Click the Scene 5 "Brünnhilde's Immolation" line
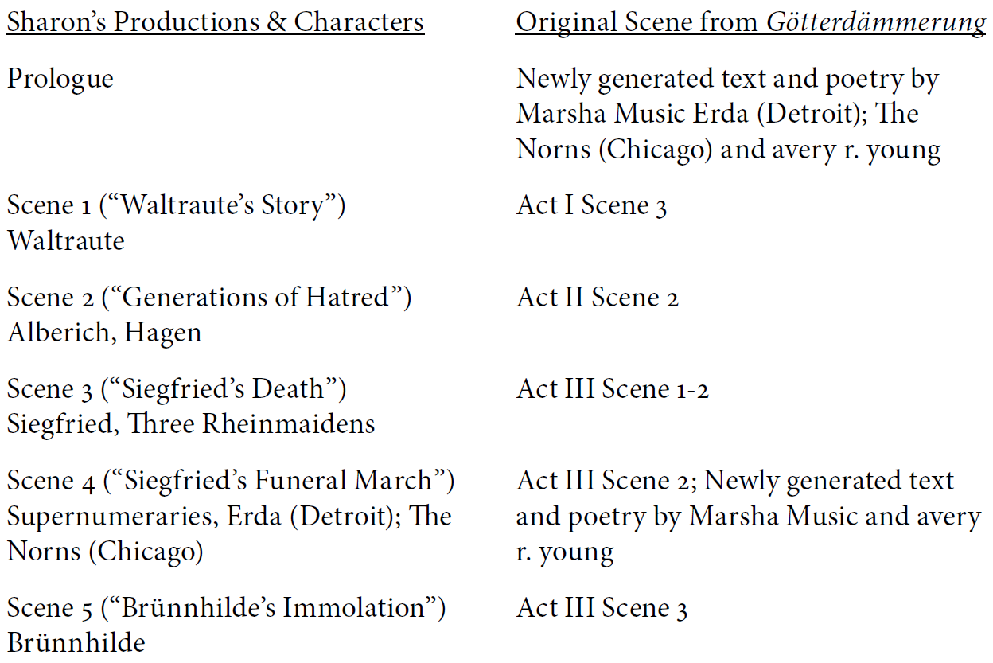993x663 pixels. pos(227,609)
